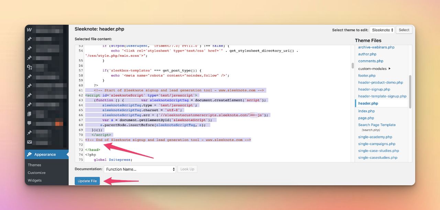This screenshot has height=210, width=440.
Task: Open the Pages icon in admin sidebar
Action: click(x=30, y=114)
